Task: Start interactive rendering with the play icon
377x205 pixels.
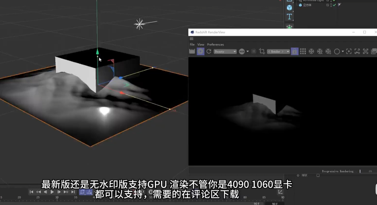Action: click(x=200, y=51)
